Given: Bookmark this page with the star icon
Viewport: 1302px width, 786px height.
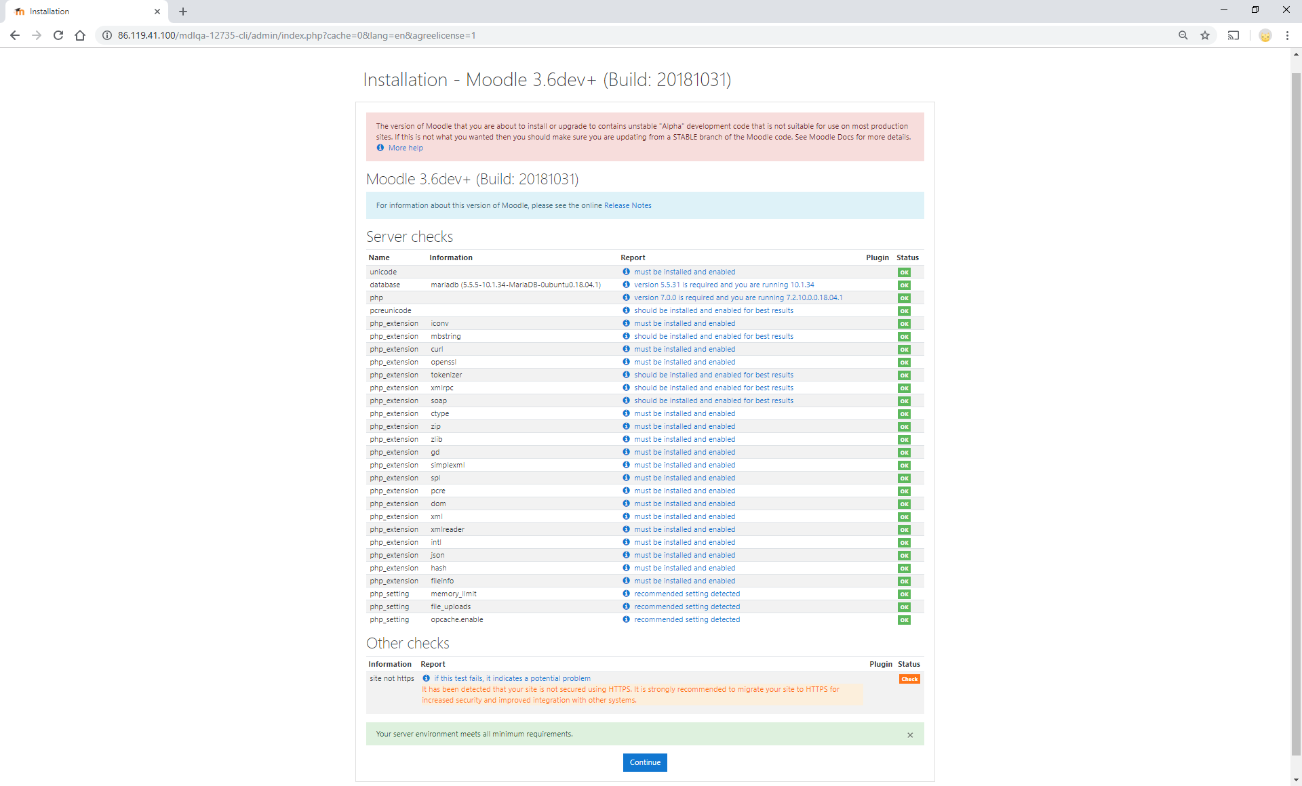Looking at the screenshot, I should click(1205, 35).
